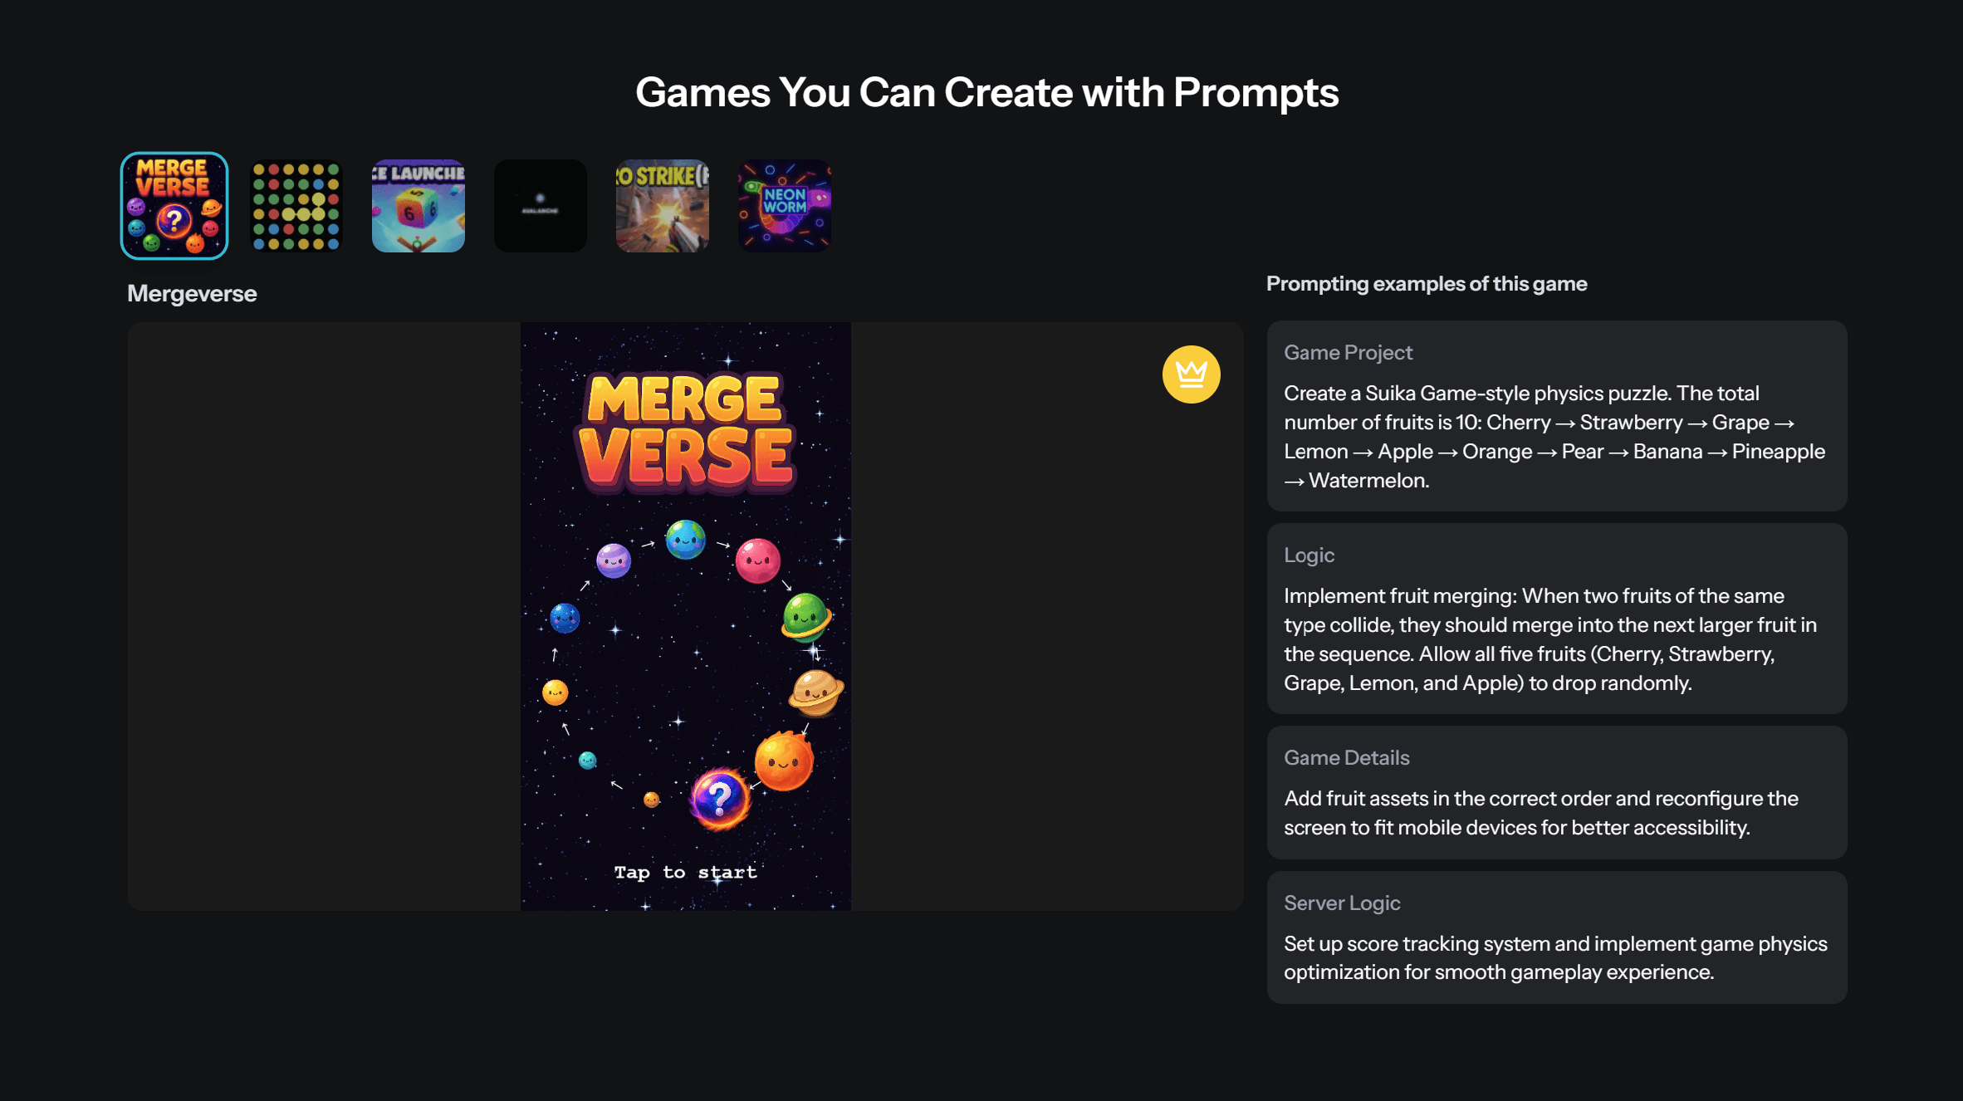Click the Merge Verse title logo
Viewport: 1963px width, 1101px height.
pyautogui.click(x=686, y=431)
